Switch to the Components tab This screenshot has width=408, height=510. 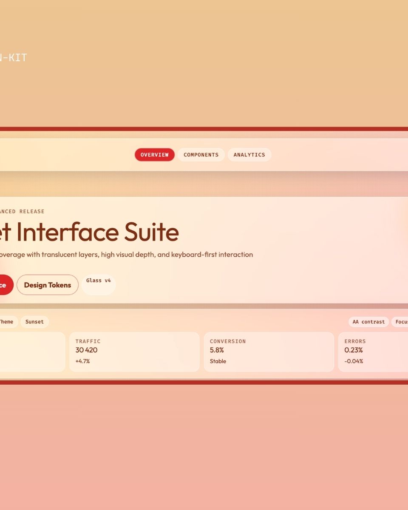[x=201, y=155]
